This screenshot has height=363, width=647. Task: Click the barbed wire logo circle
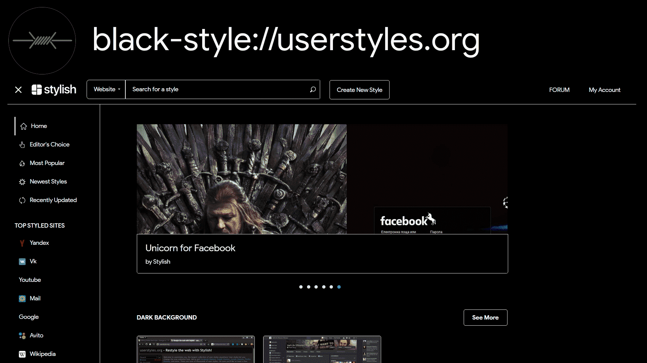(42, 41)
